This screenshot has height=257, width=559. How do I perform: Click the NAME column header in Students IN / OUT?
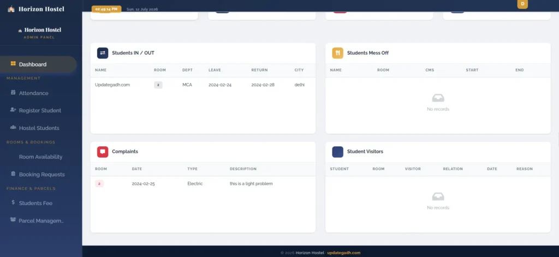click(x=100, y=70)
